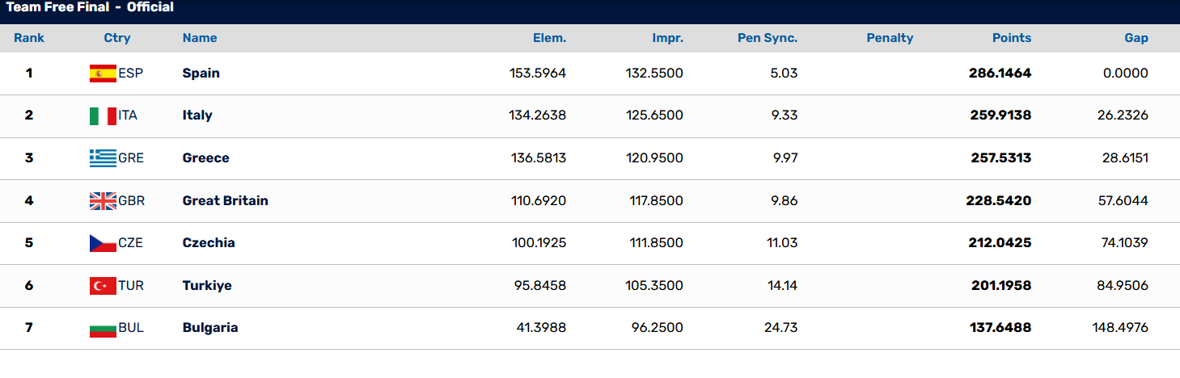Image resolution: width=1180 pixels, height=378 pixels.
Task: Click the Bulgaria flag icon
Action: tap(103, 329)
